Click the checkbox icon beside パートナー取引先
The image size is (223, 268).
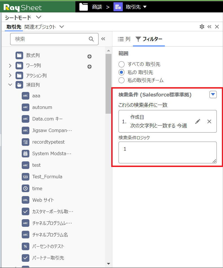25,258
